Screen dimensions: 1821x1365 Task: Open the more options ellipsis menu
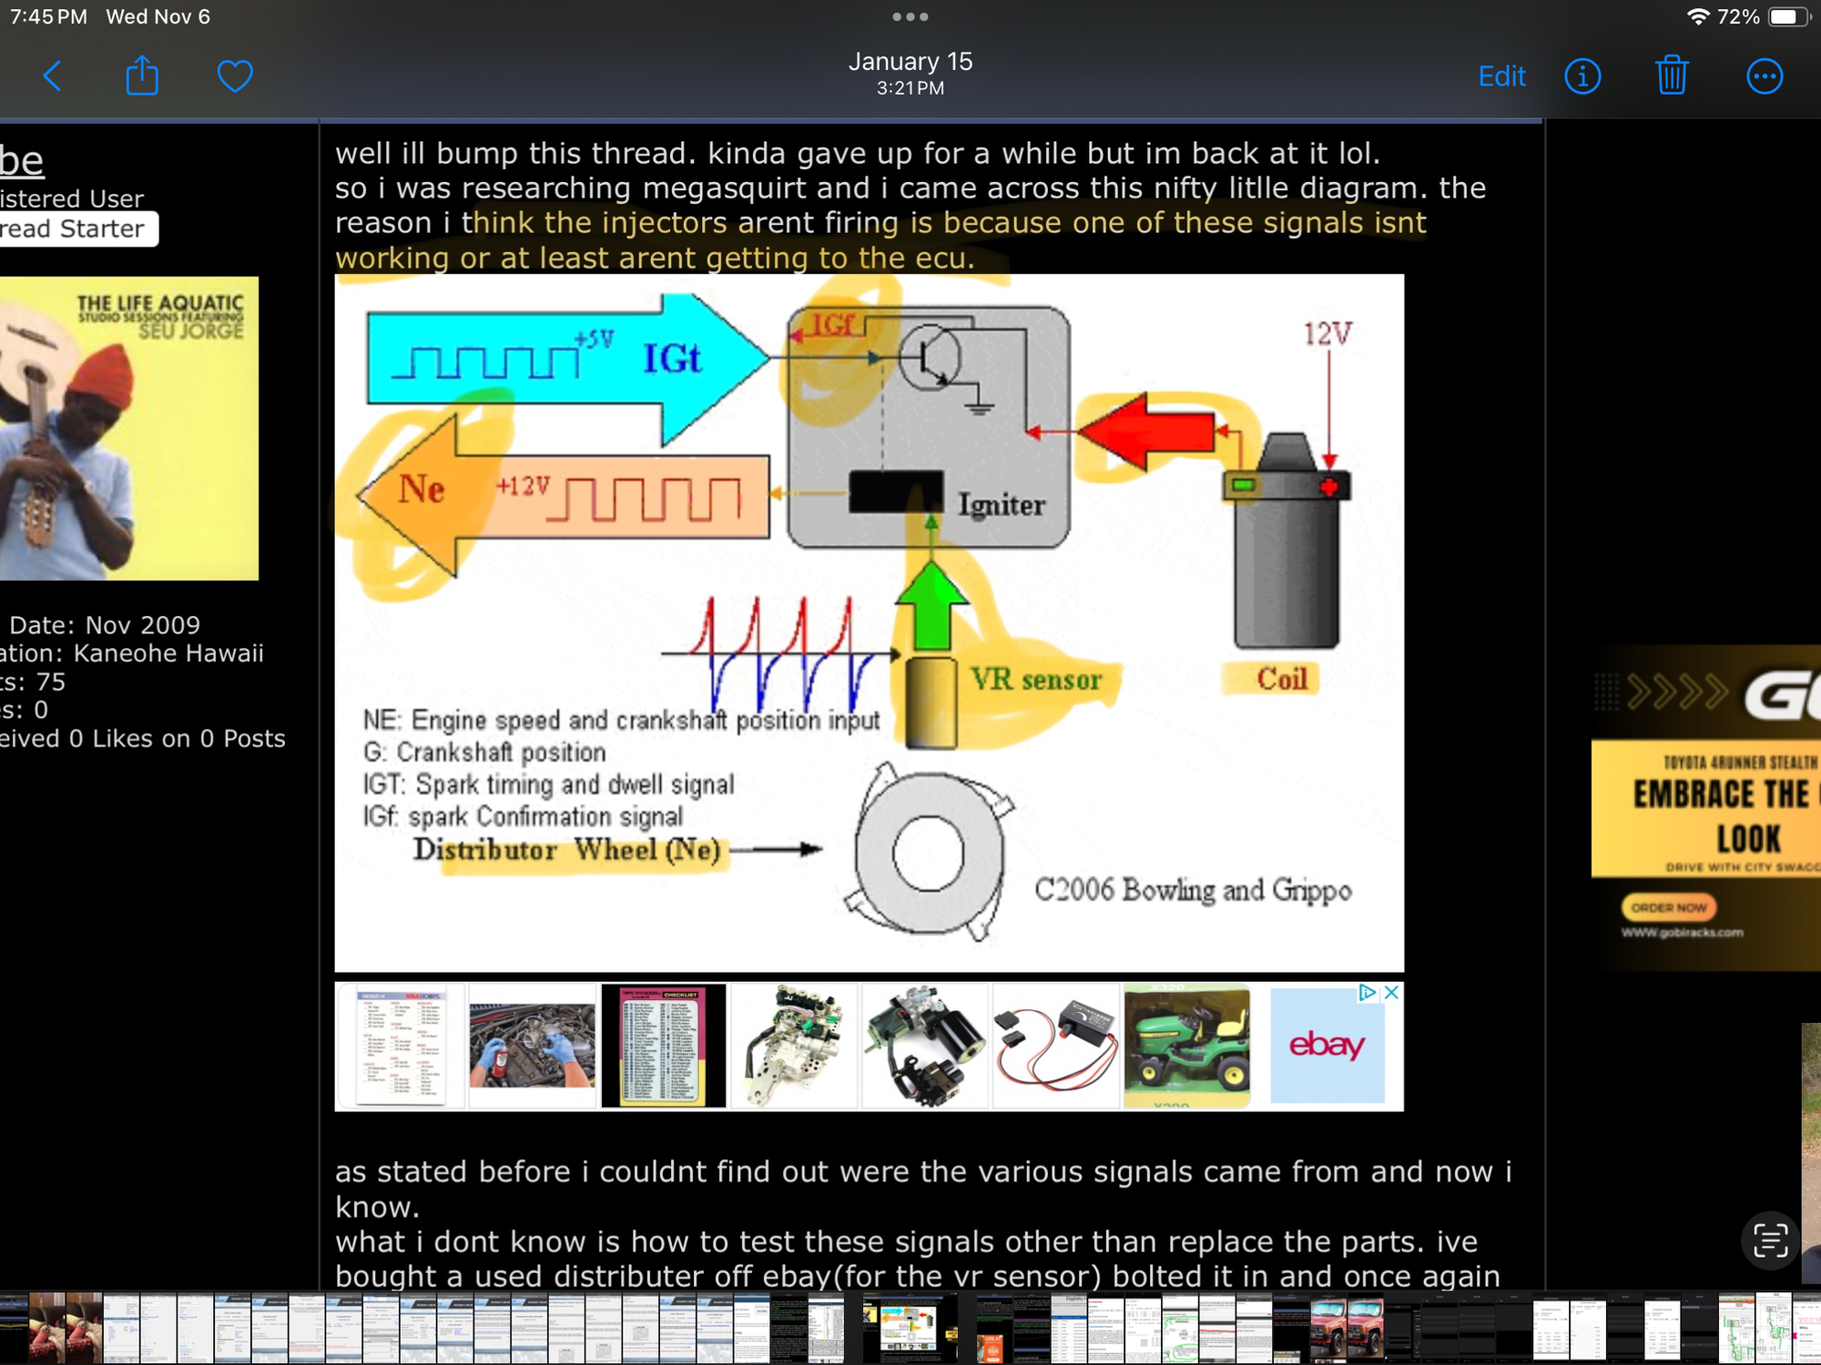click(x=1764, y=76)
